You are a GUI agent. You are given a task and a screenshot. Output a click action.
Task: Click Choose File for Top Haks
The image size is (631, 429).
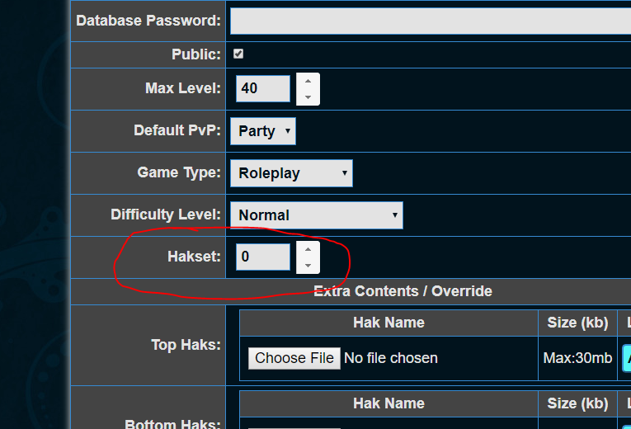pyautogui.click(x=294, y=358)
